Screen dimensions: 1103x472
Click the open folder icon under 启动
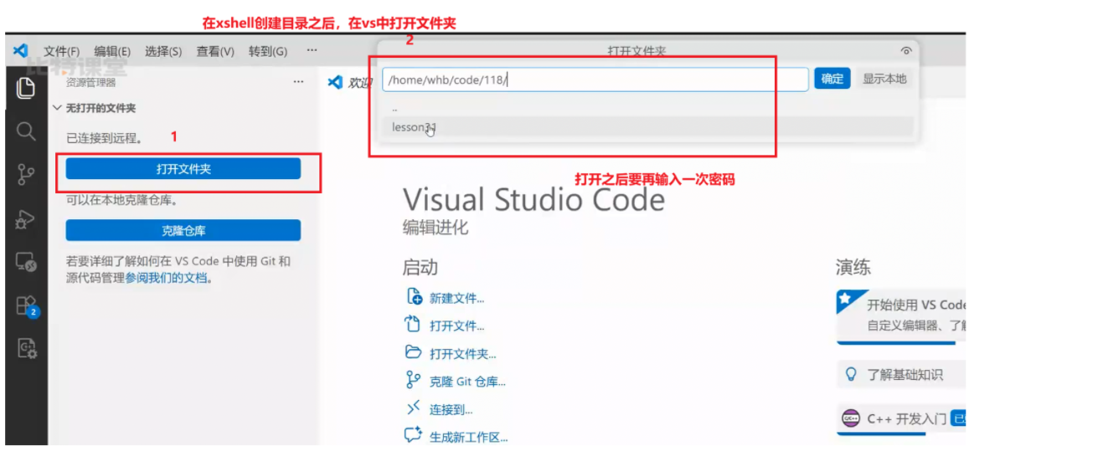pos(413,352)
